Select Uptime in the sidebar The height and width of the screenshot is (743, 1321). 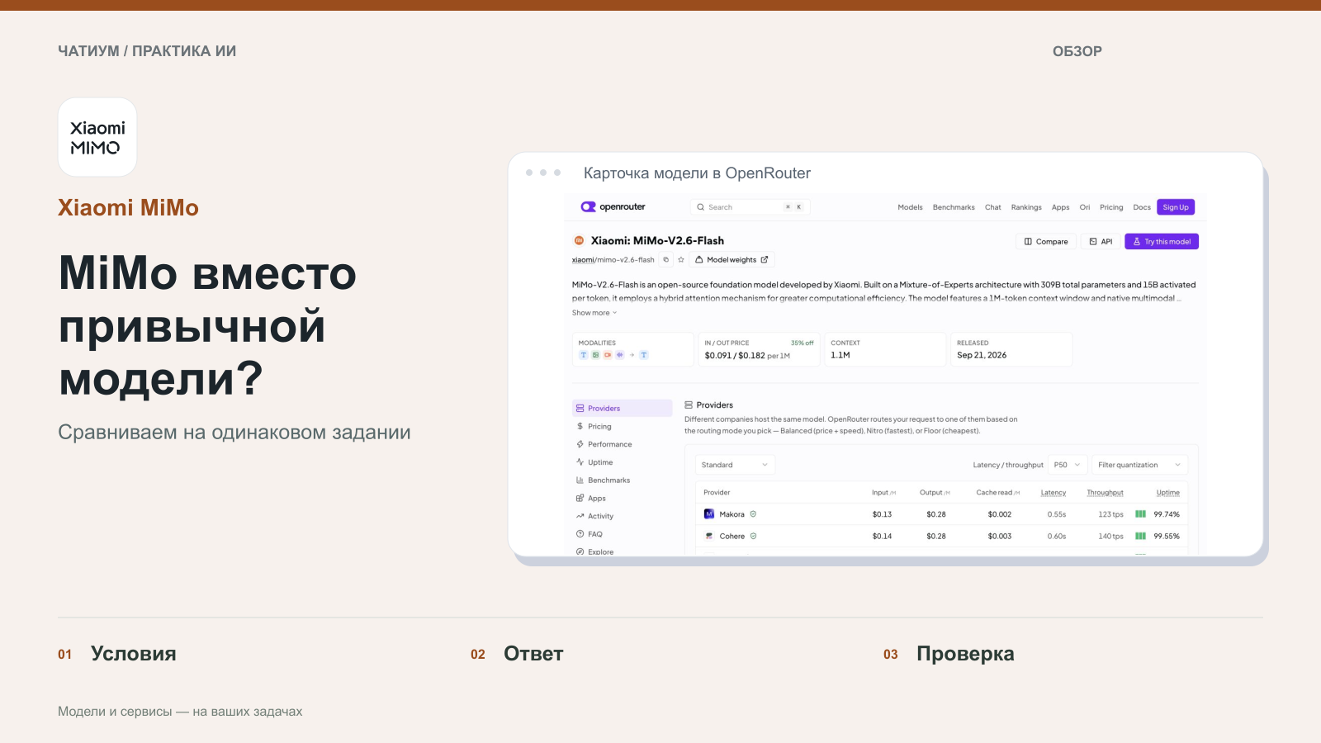click(x=623, y=462)
